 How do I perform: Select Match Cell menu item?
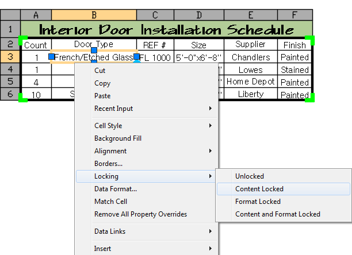click(x=110, y=202)
